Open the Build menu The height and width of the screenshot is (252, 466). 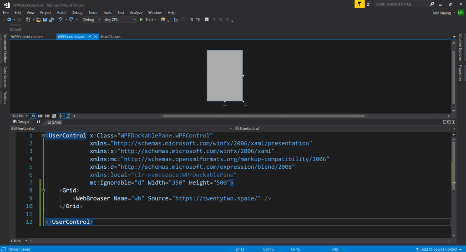coord(61,13)
